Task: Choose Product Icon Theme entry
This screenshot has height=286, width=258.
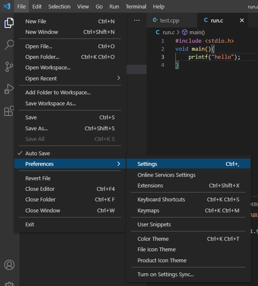Action: 188,260
